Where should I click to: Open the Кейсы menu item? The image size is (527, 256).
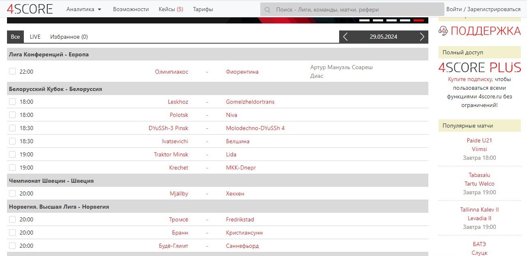pyautogui.click(x=171, y=9)
